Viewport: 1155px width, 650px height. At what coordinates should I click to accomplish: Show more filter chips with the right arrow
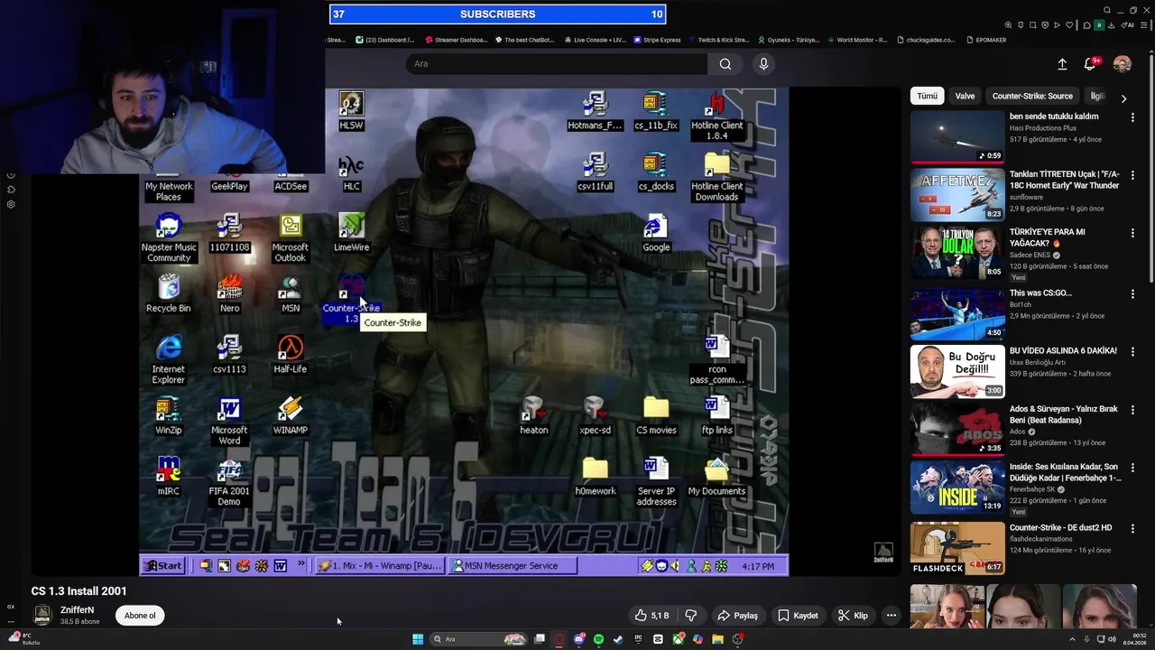[1123, 97]
